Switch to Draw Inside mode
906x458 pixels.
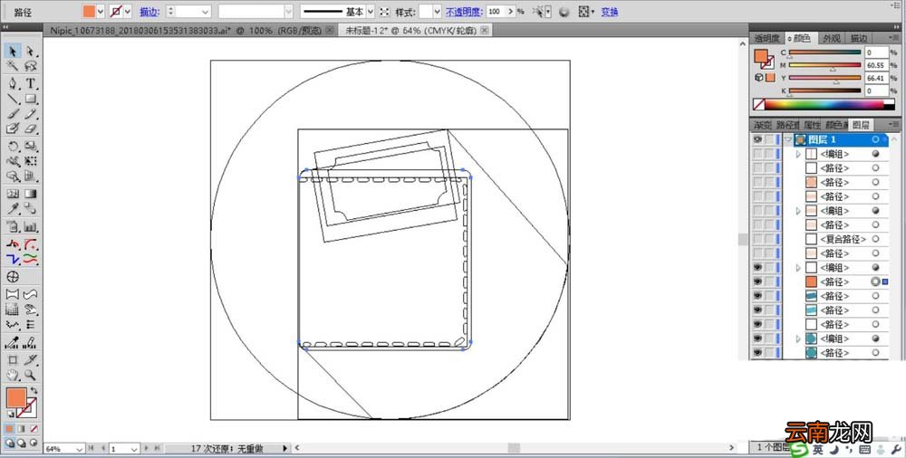34,444
